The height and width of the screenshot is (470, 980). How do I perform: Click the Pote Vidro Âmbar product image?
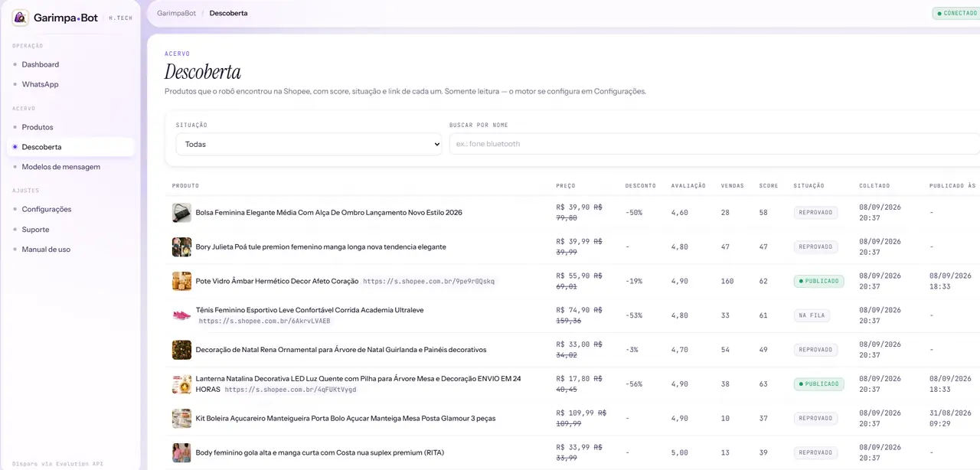[x=181, y=281]
